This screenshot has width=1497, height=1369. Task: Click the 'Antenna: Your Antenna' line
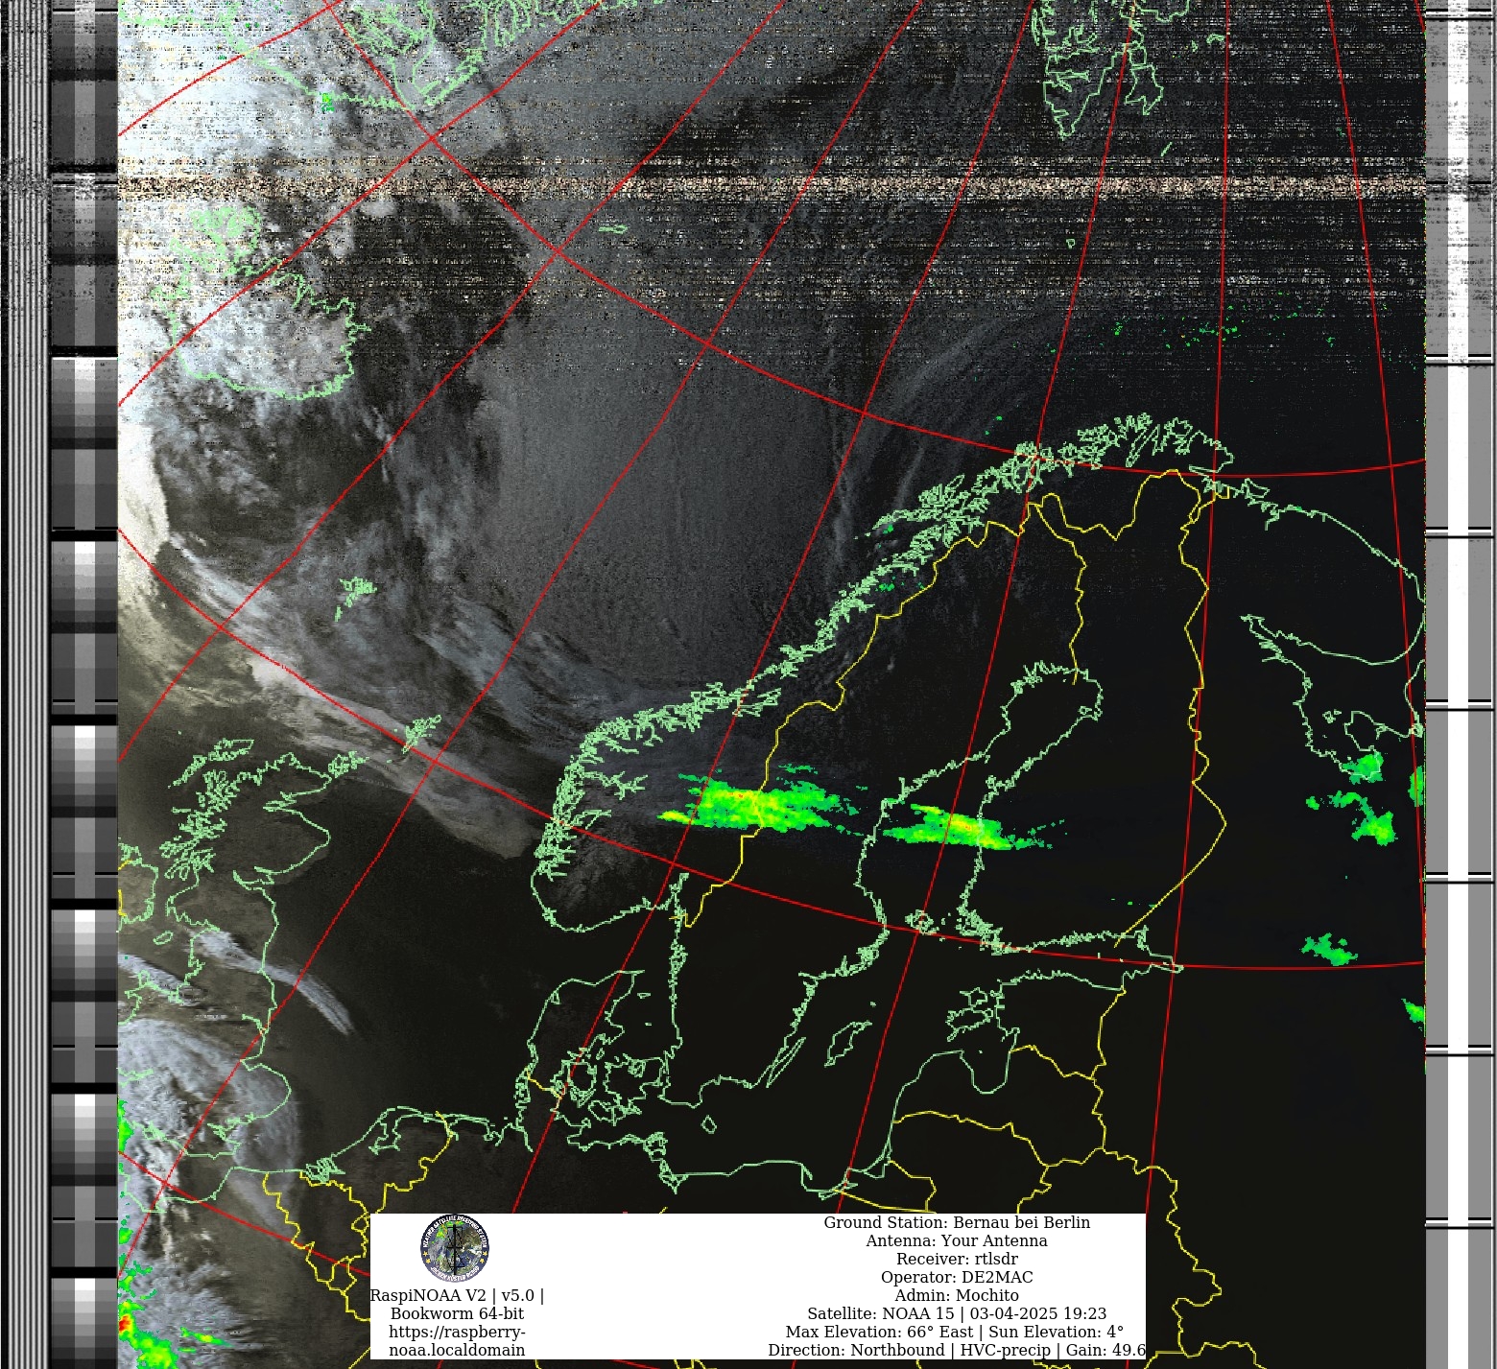957,1240
